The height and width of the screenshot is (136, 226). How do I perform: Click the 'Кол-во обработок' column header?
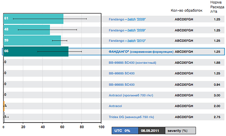pos(186,11)
